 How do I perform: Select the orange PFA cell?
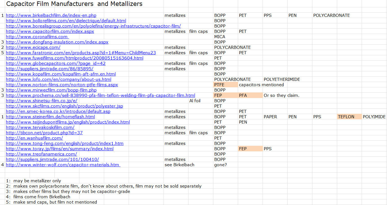click(250, 95)
